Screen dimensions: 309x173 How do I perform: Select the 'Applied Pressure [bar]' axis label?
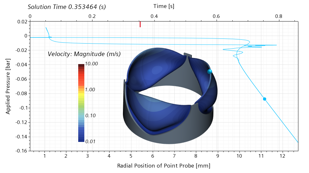[8, 86]
